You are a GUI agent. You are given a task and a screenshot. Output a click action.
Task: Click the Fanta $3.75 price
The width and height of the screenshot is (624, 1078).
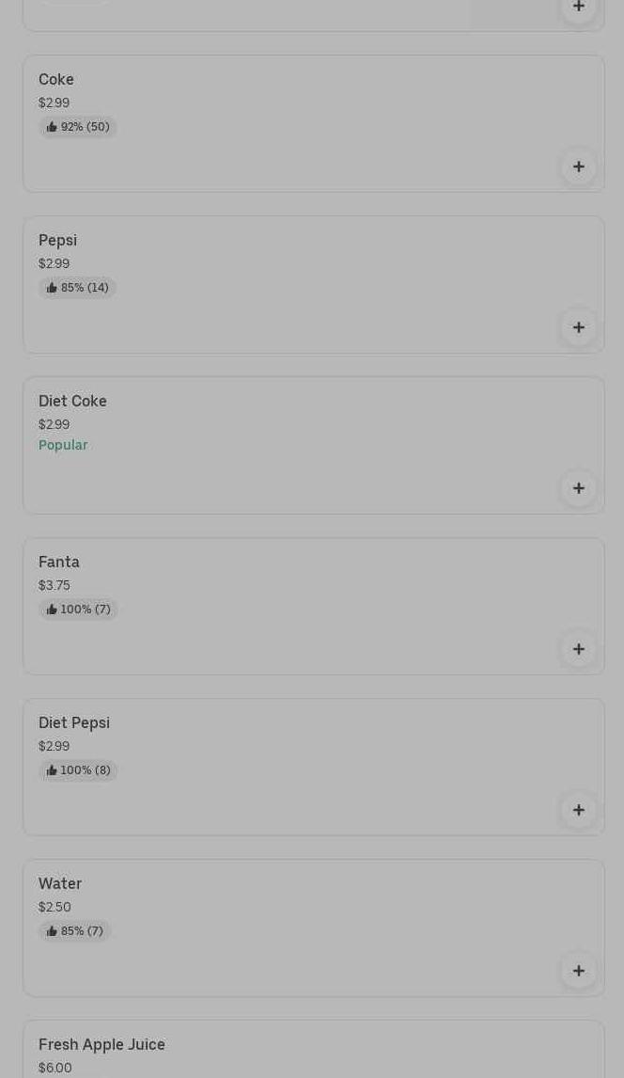(55, 585)
